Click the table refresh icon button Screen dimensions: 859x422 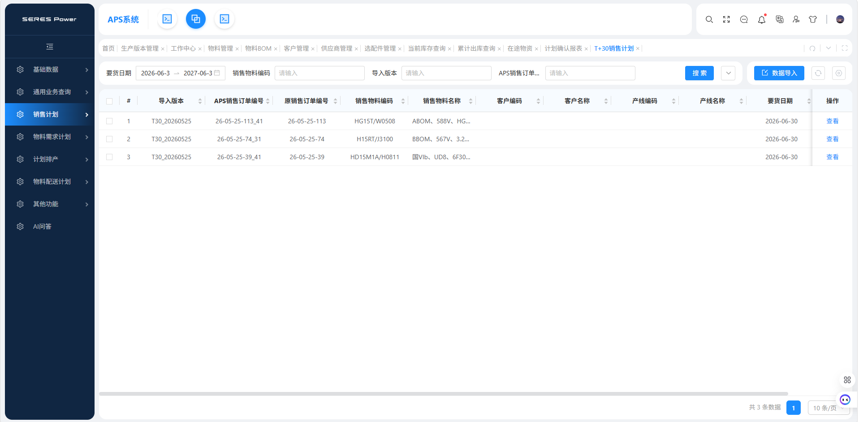coord(818,73)
